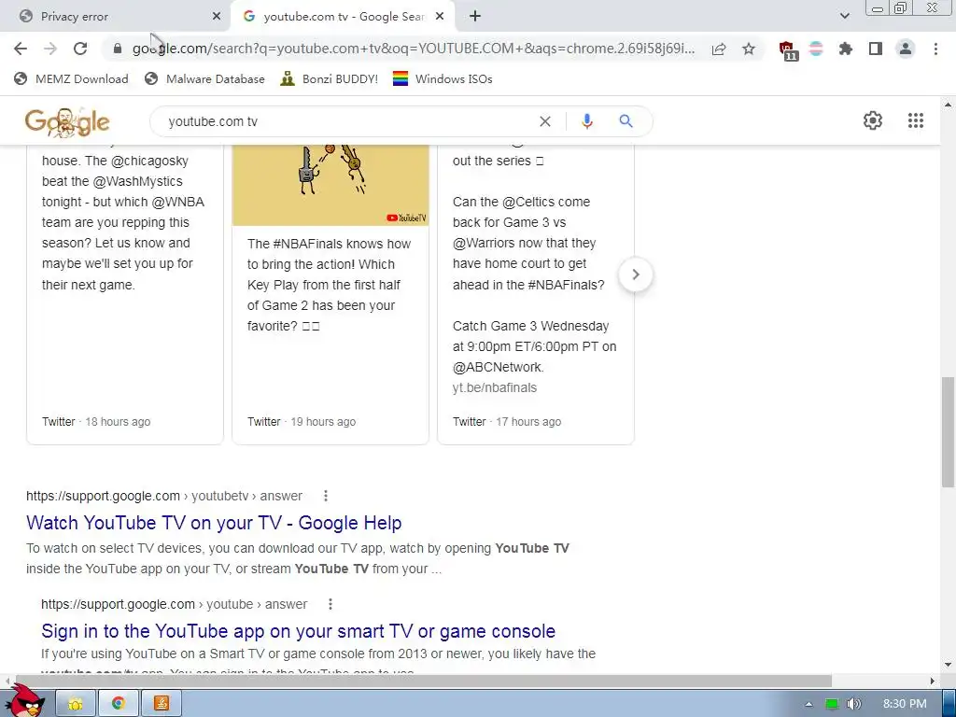Open options for the youtube answer result

click(x=330, y=604)
